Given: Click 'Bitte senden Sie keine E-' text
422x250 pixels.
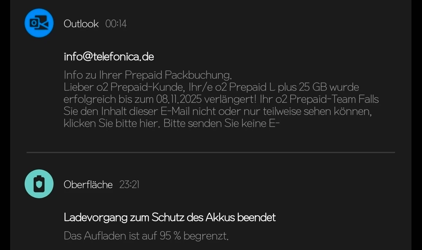Looking at the screenshot, I should tap(222, 124).
